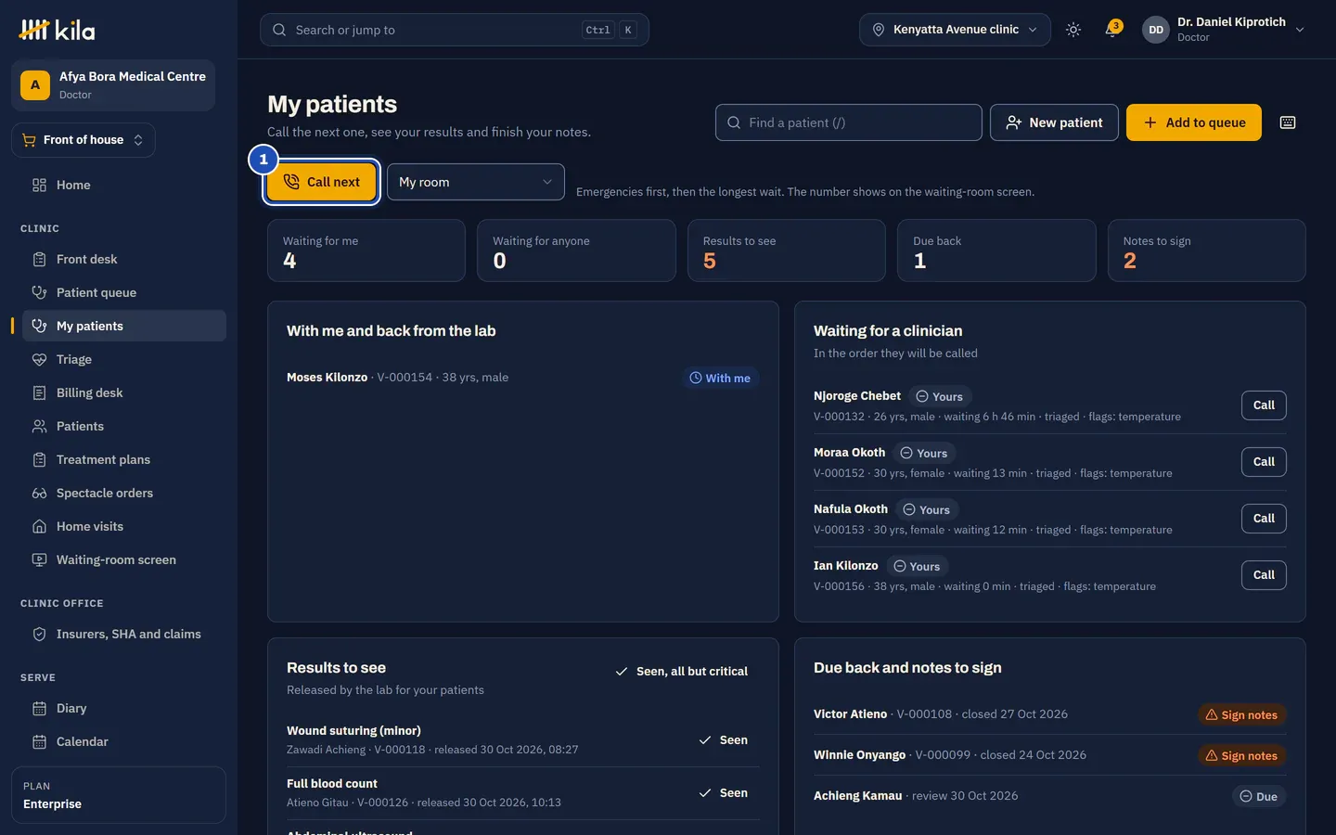
Task: Call Moraa Okoth
Action: pos(1264,462)
